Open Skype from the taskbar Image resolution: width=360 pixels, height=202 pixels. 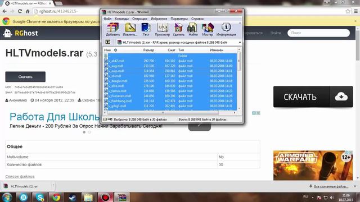coord(40,197)
